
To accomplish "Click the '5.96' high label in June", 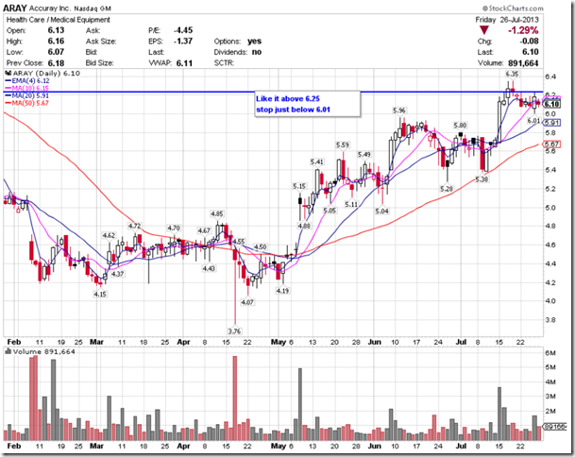I will pyautogui.click(x=399, y=110).
